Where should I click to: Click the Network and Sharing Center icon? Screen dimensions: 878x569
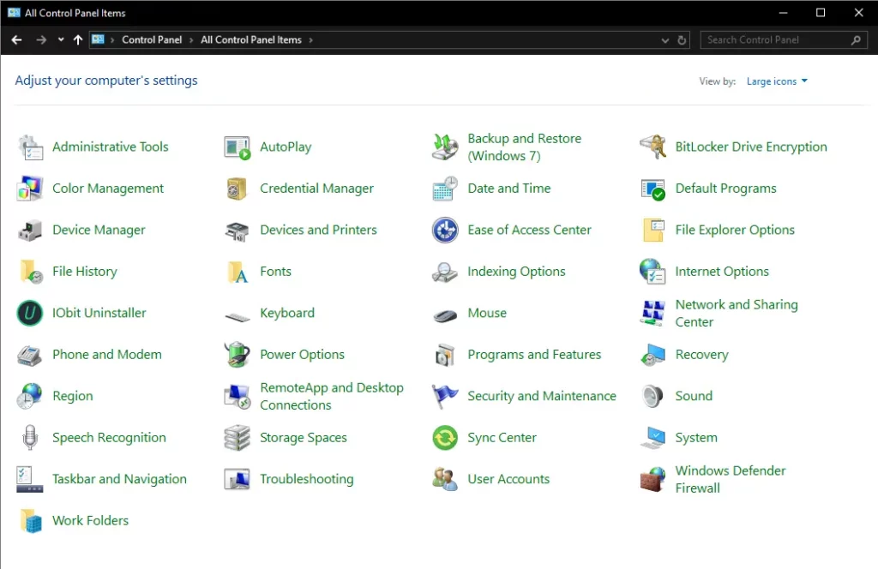coord(652,313)
